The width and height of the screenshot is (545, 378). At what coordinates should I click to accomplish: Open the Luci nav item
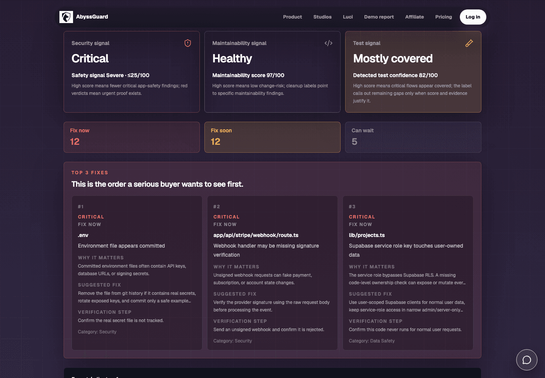click(348, 17)
